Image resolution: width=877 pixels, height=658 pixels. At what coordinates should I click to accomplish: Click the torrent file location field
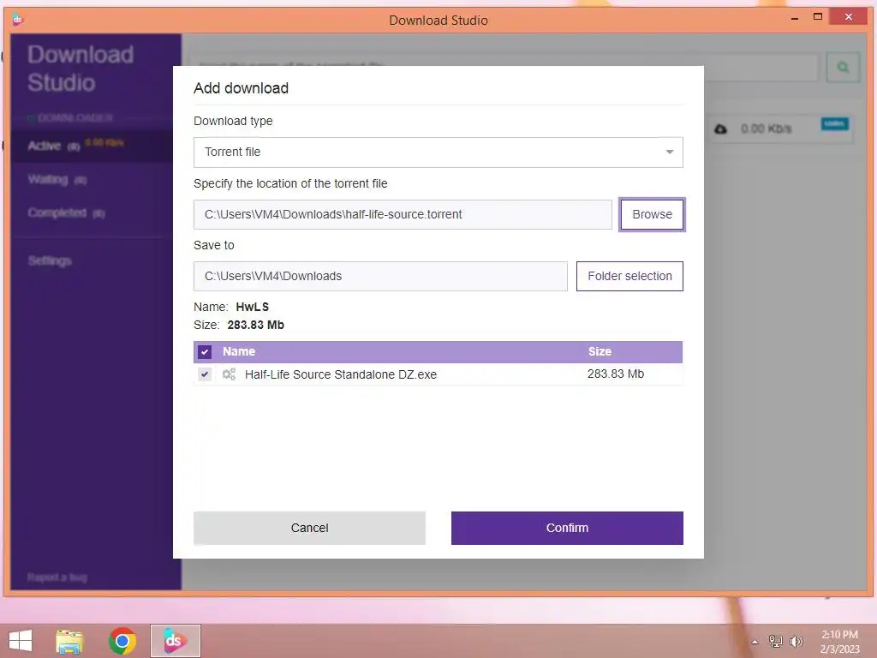click(x=403, y=214)
